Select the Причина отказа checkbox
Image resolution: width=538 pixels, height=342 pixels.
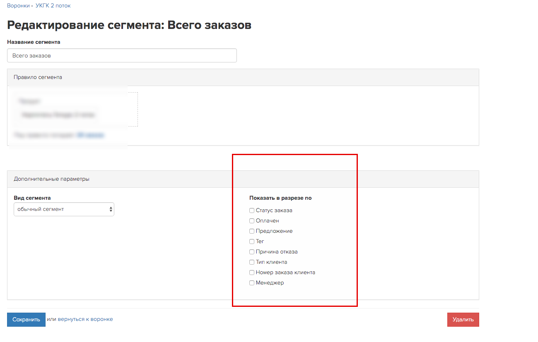(252, 252)
